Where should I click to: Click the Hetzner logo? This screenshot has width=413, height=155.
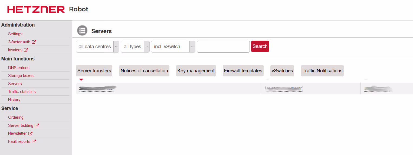36,9
